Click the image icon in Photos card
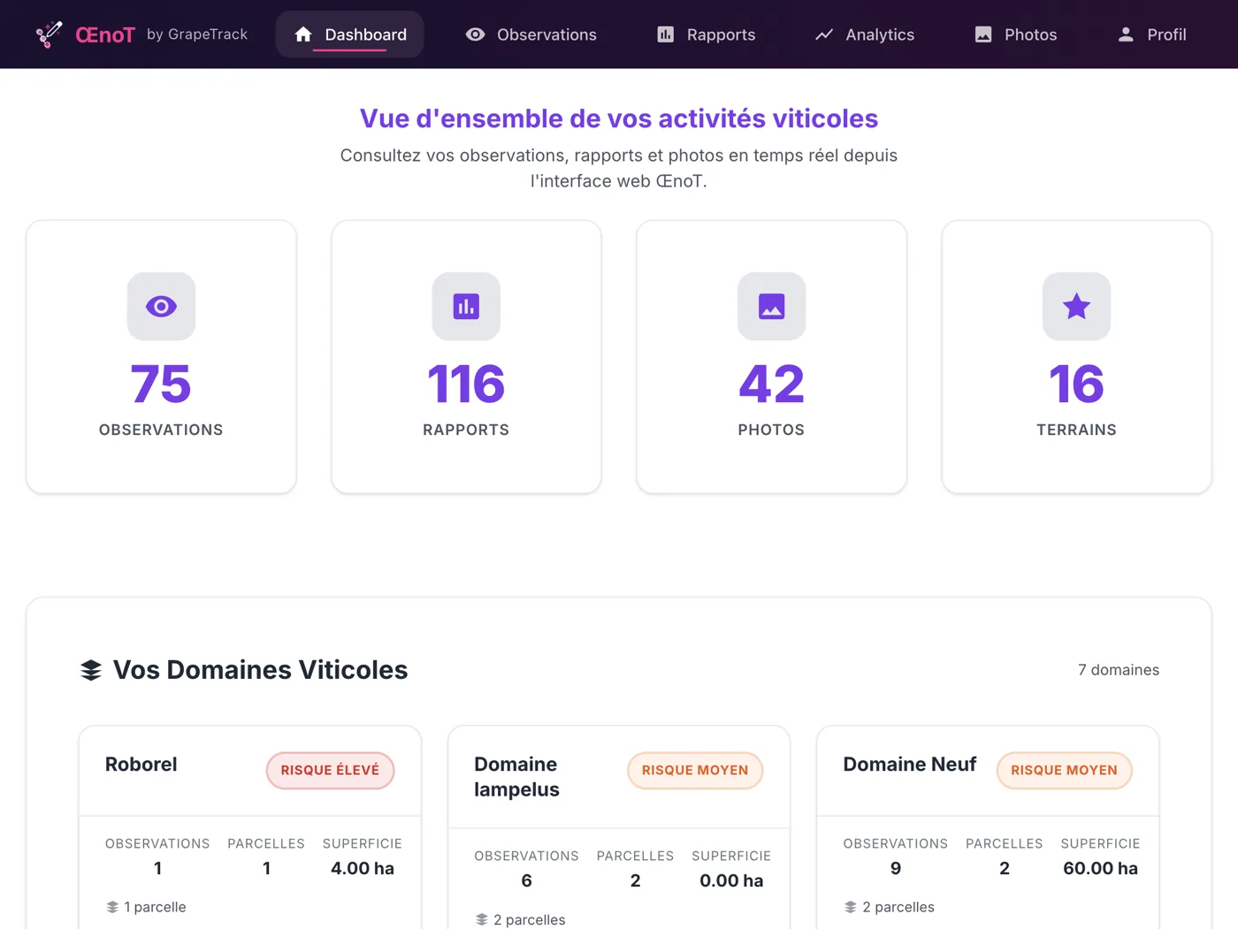Image resolution: width=1238 pixels, height=929 pixels. (771, 307)
